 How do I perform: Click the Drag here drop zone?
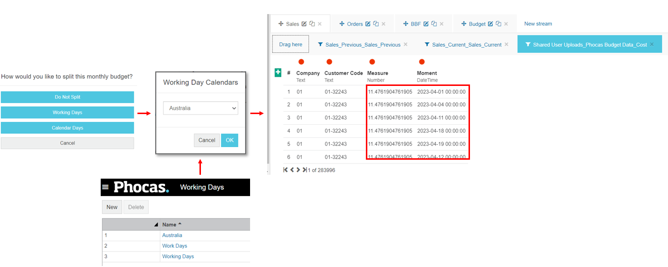coord(290,44)
